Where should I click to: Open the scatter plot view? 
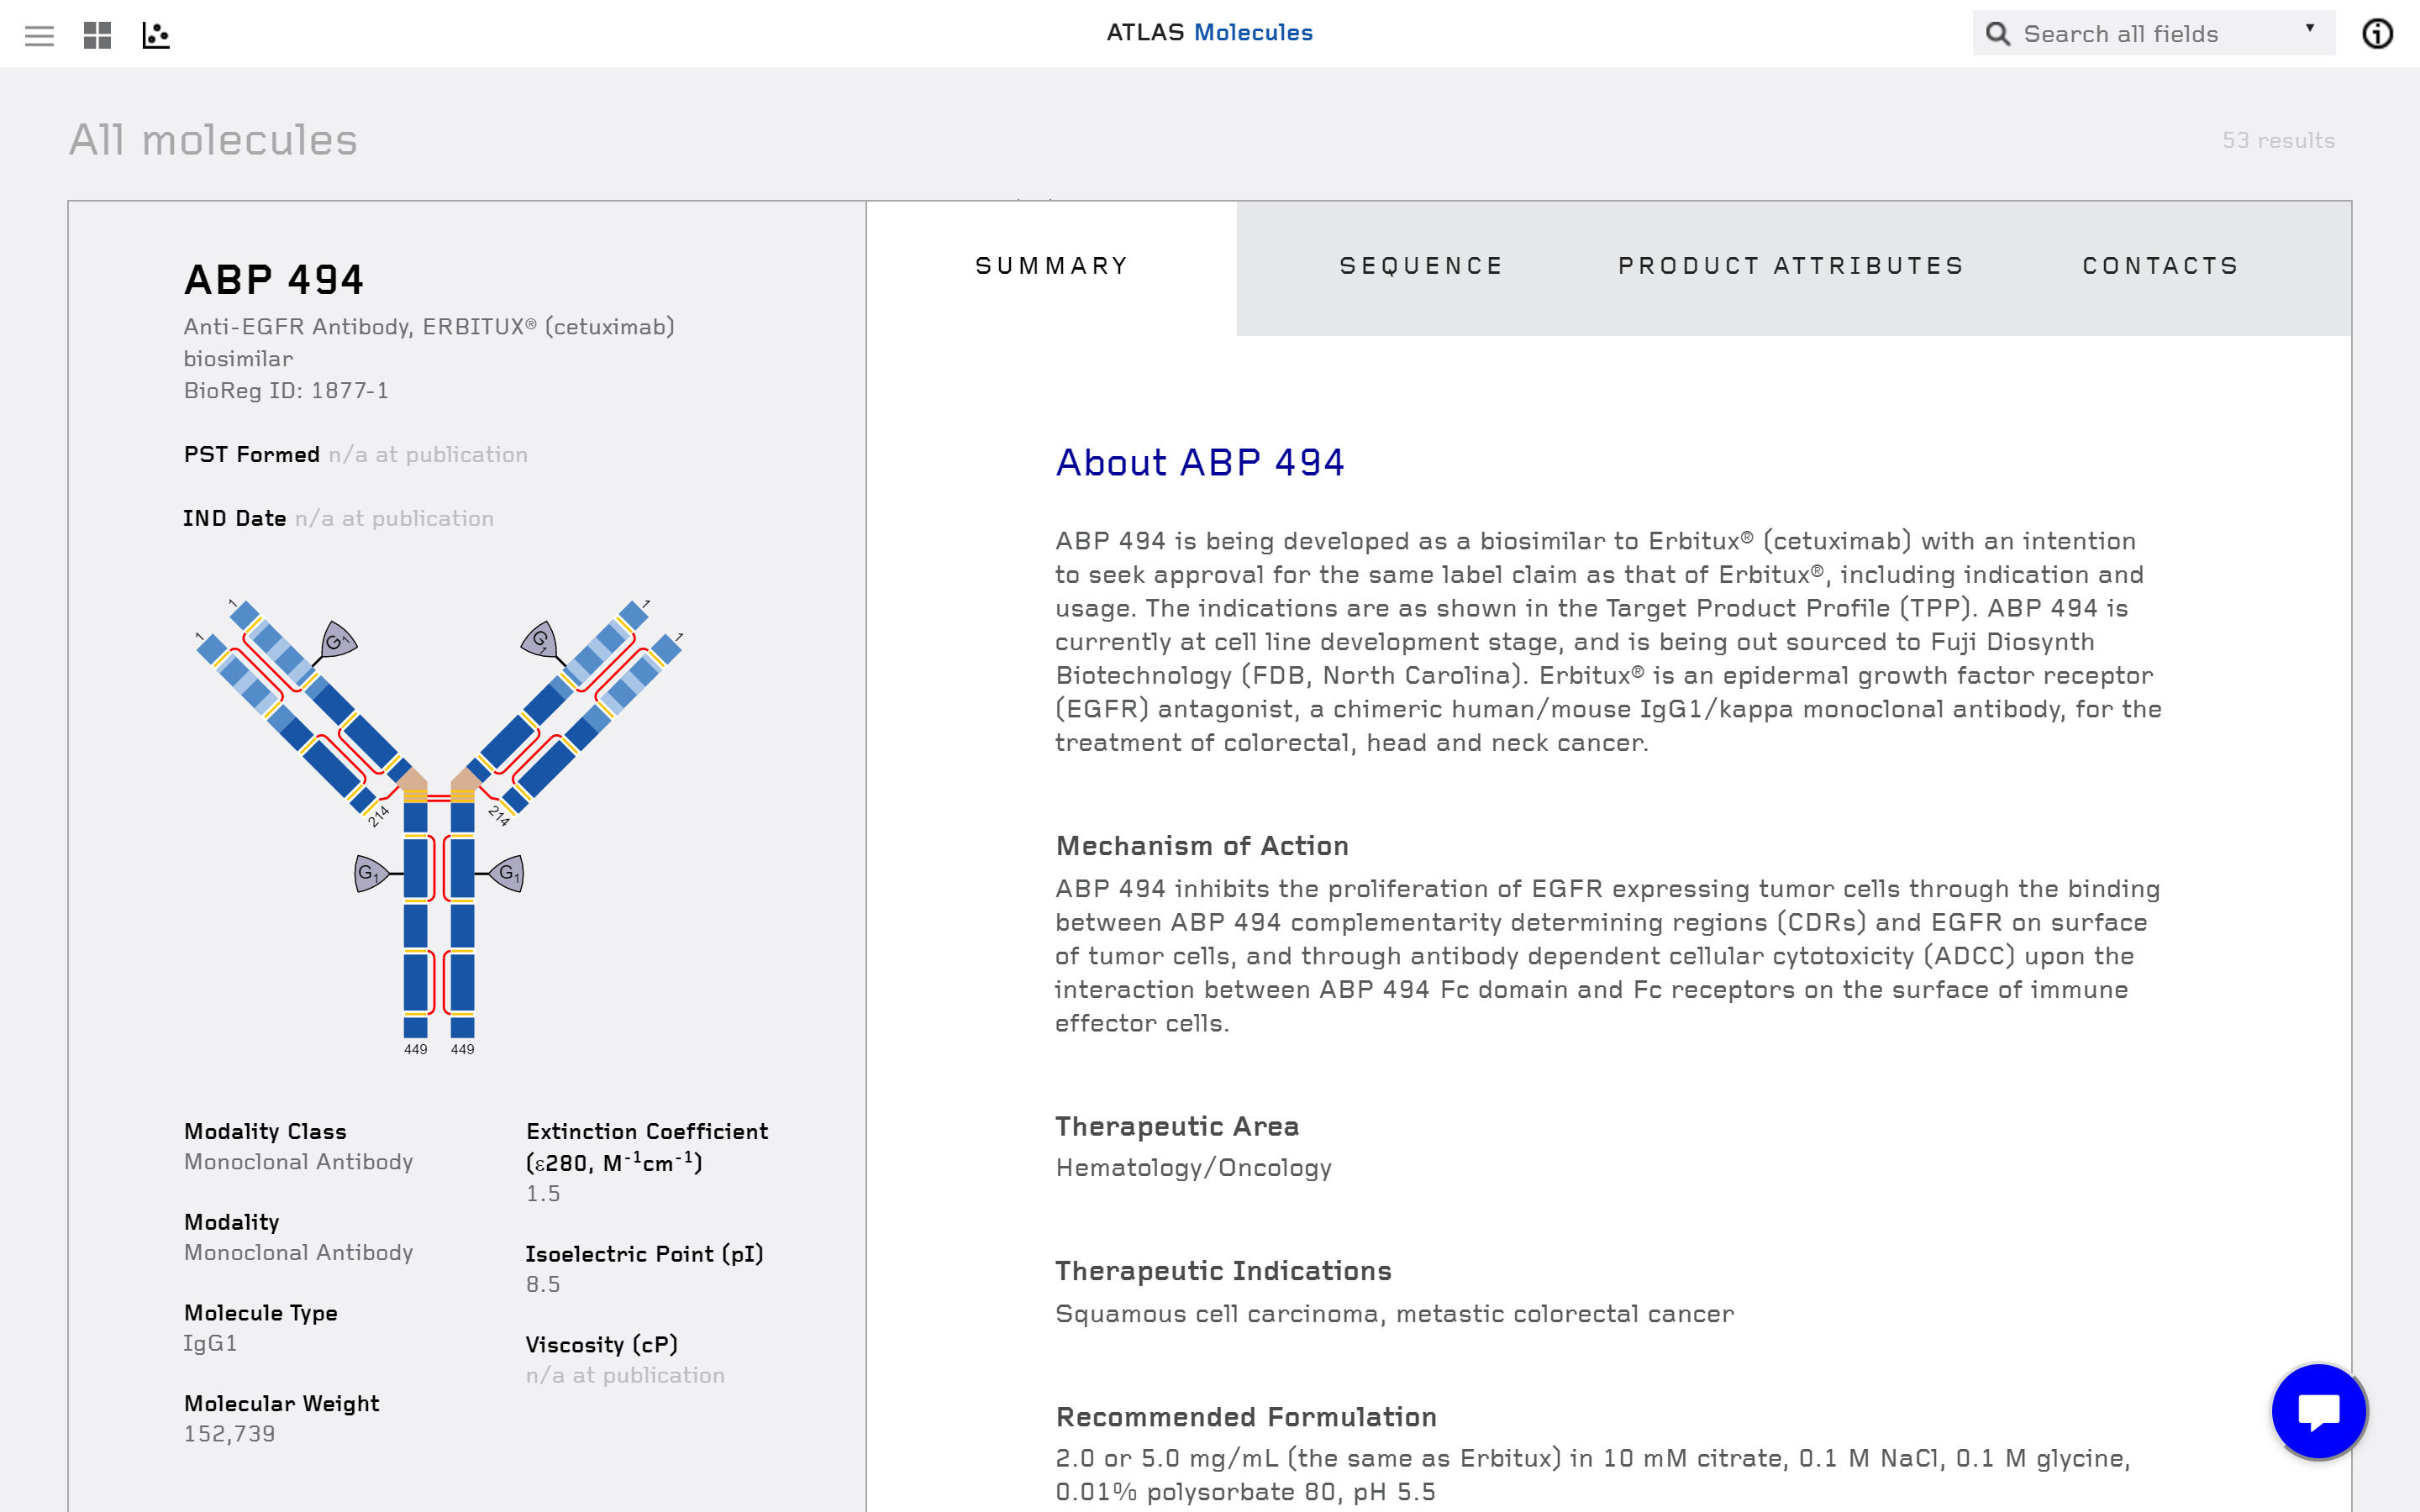[x=156, y=36]
